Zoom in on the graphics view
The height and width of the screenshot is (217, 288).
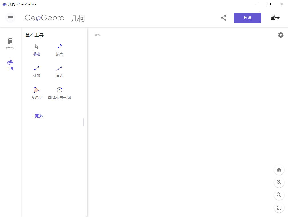click(279, 182)
